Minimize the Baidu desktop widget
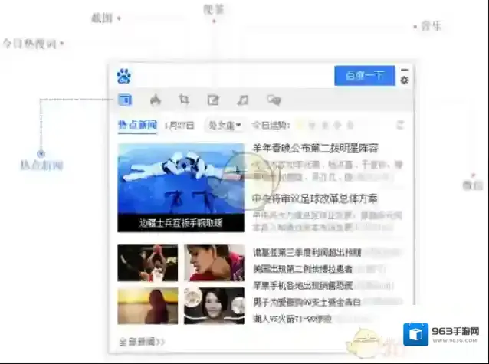489x364 pixels. [x=405, y=70]
